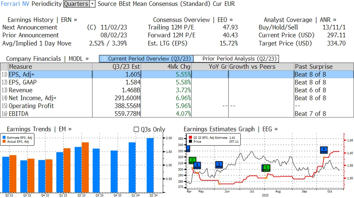Screen dimensions: 354x198
Task: Open Earnings Trends EM link
Action: [x=39, y=129]
